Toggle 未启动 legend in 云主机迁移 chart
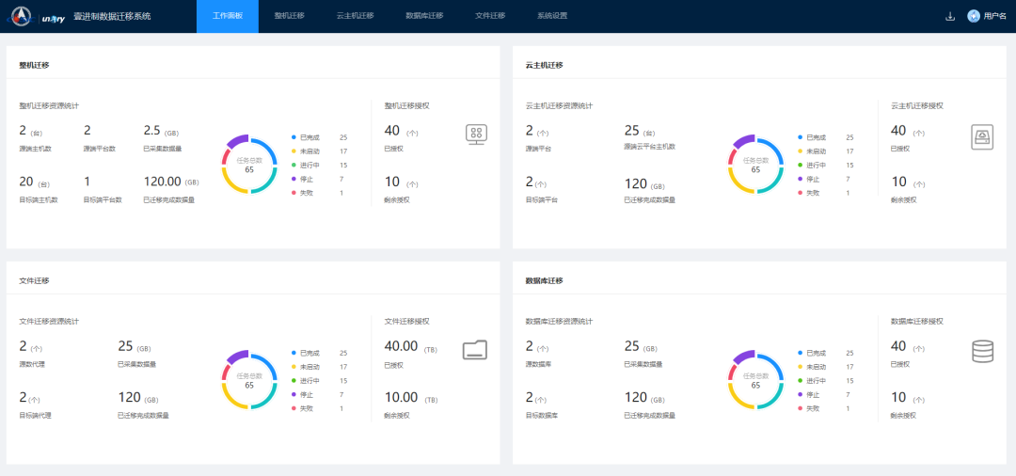The image size is (1016, 476). 816,151
